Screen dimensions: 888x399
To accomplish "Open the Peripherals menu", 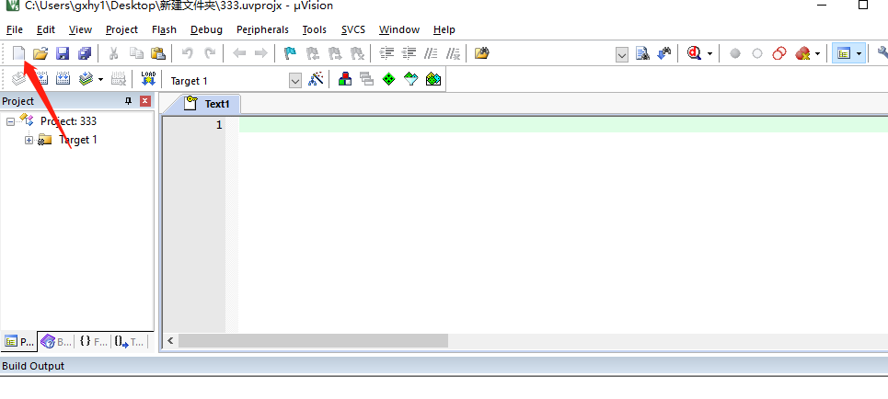I will click(x=263, y=29).
